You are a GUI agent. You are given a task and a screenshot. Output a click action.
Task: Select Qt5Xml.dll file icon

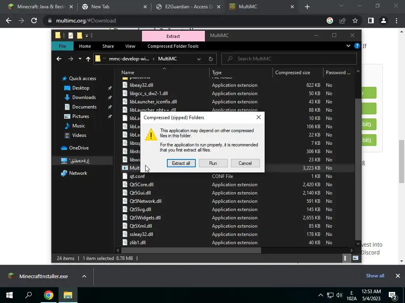click(125, 226)
